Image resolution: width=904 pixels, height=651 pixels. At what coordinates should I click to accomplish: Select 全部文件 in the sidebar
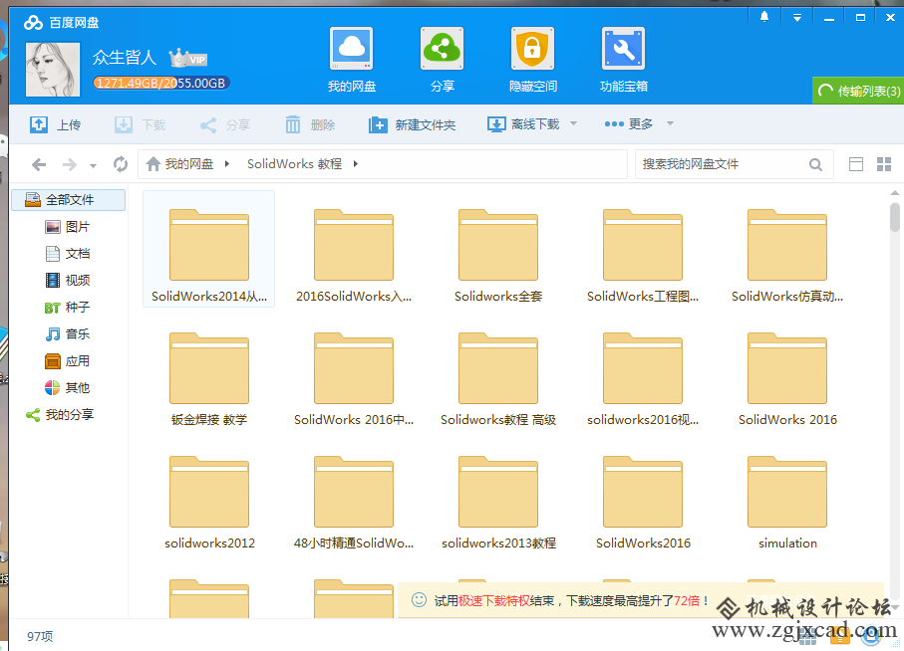pyautogui.click(x=69, y=200)
